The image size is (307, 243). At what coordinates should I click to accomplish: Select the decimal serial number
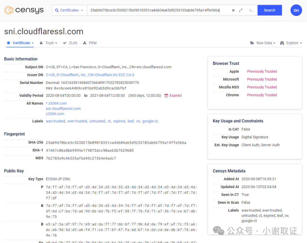(x=100, y=83)
